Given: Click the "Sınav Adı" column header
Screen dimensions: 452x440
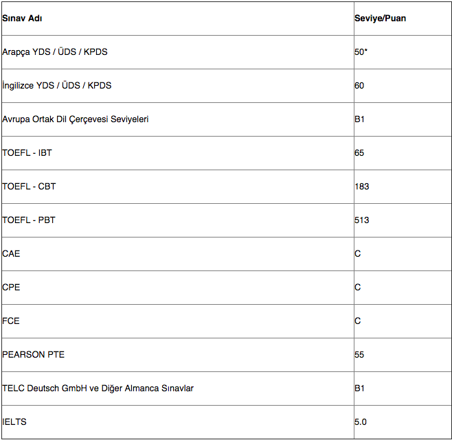Looking at the screenshot, I should (22, 19).
